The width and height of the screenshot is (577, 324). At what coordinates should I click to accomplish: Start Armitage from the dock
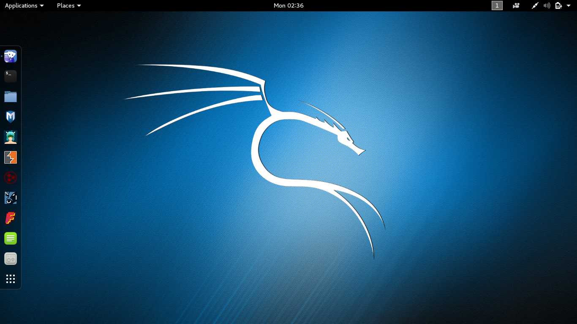(x=10, y=137)
